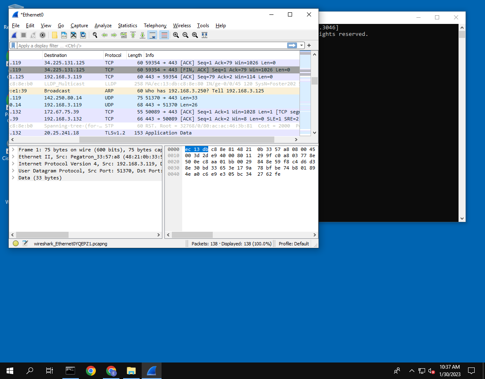Open the Edit menu
This screenshot has height=379, width=485.
[x=30, y=26]
